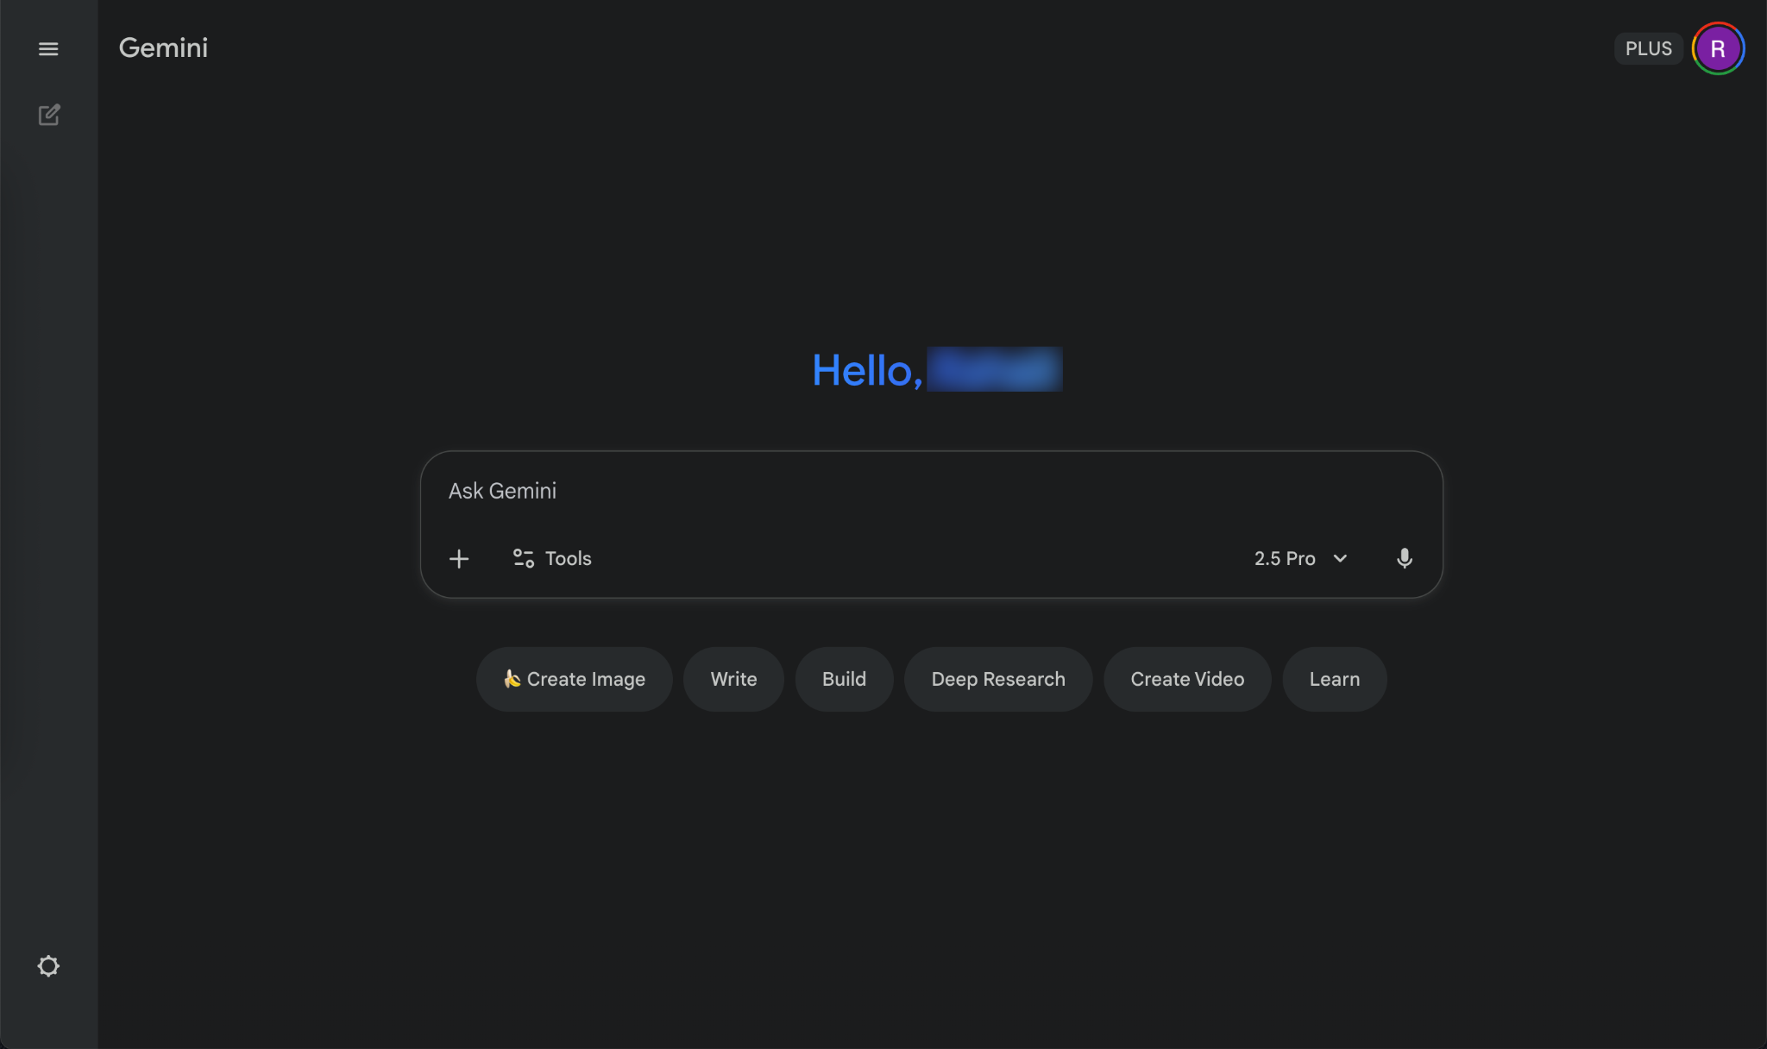Start a new chat with pencil icon
Image resolution: width=1767 pixels, height=1049 pixels.
[48, 115]
